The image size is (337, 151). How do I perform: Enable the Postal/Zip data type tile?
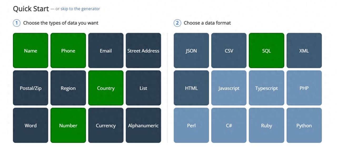click(x=31, y=88)
